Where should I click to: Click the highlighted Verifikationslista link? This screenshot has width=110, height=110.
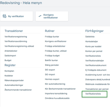93,94
